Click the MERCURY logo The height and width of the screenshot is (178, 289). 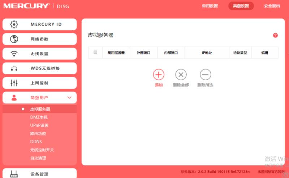[26, 6]
